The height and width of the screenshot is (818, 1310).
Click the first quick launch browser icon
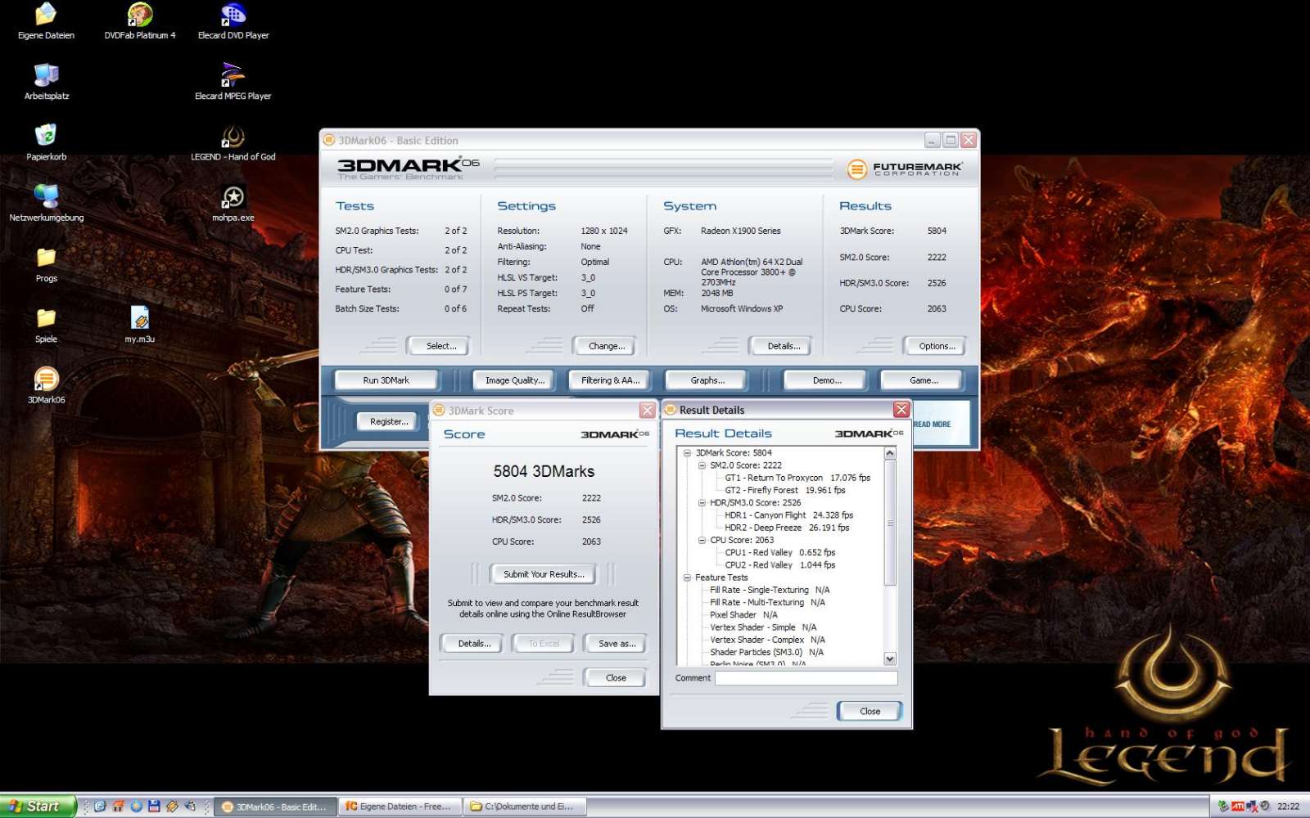[100, 806]
